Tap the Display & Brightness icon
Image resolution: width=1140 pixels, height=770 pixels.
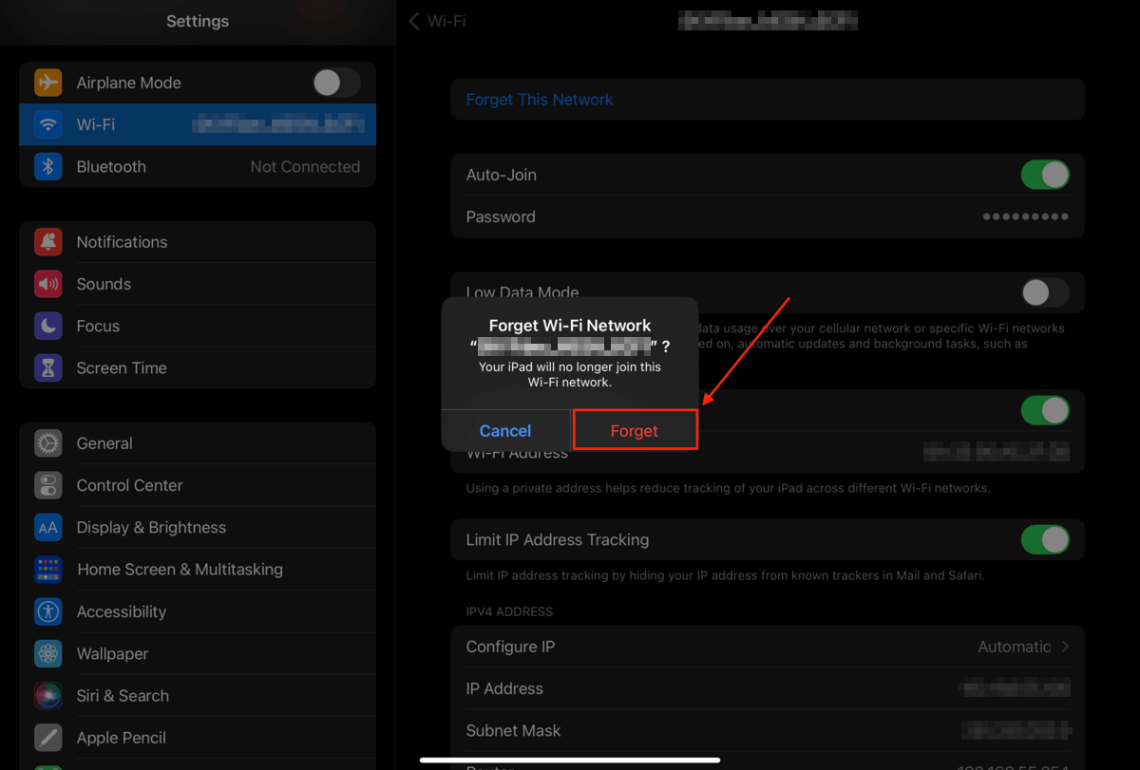pos(48,527)
